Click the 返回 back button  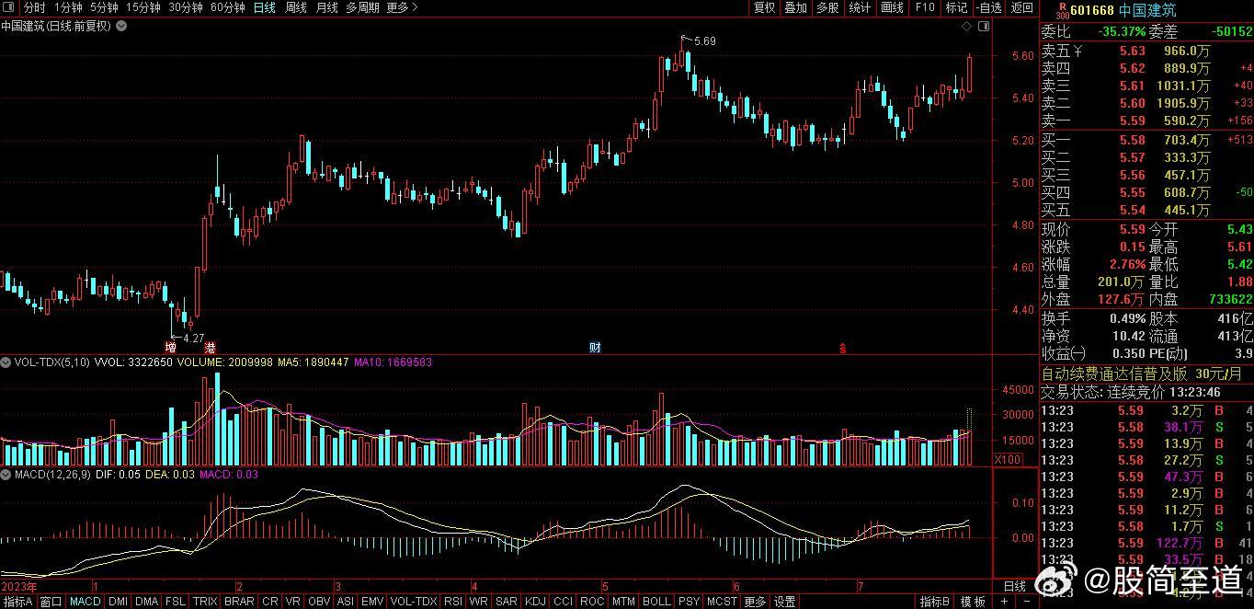1021,7
